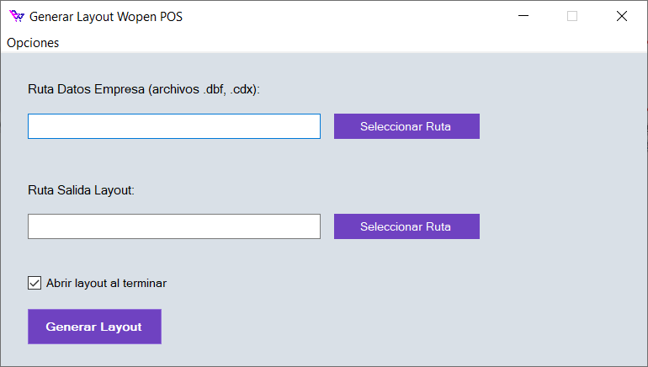648x367 pixels.
Task: Click the greyed-out maximize window button
Action: coord(572,16)
